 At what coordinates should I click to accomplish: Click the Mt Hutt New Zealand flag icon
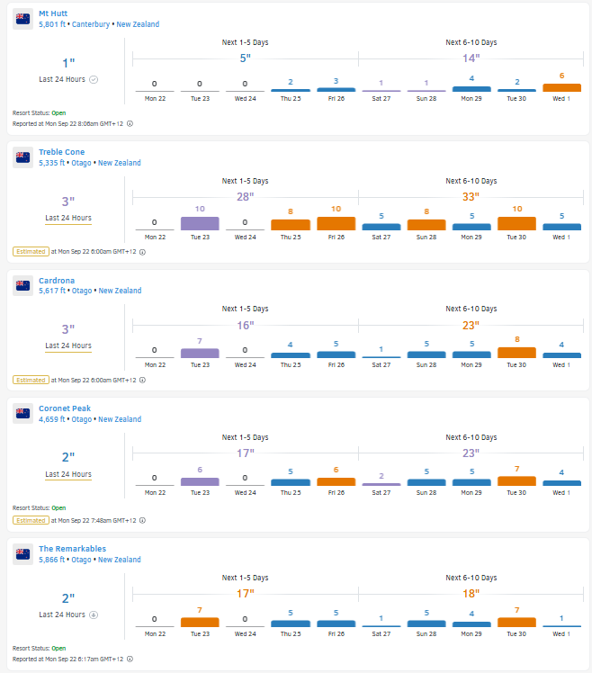pos(23,20)
